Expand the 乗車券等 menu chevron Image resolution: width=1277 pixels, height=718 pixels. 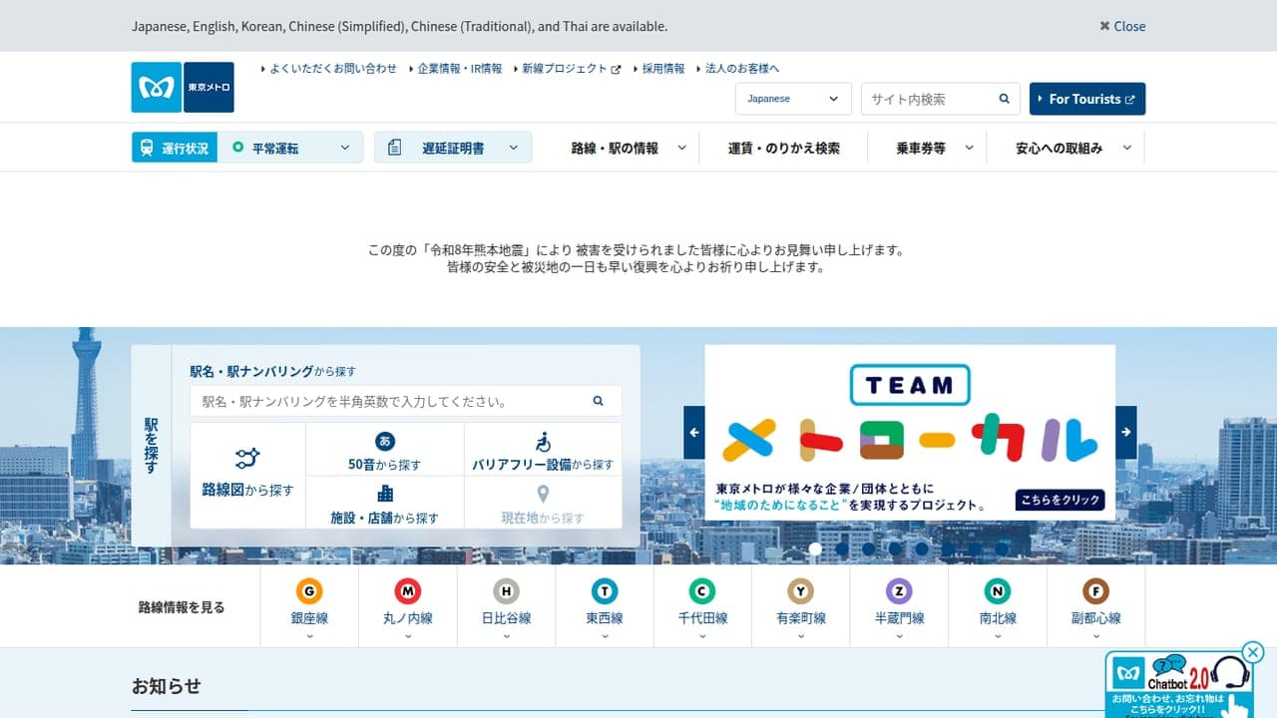969,148
